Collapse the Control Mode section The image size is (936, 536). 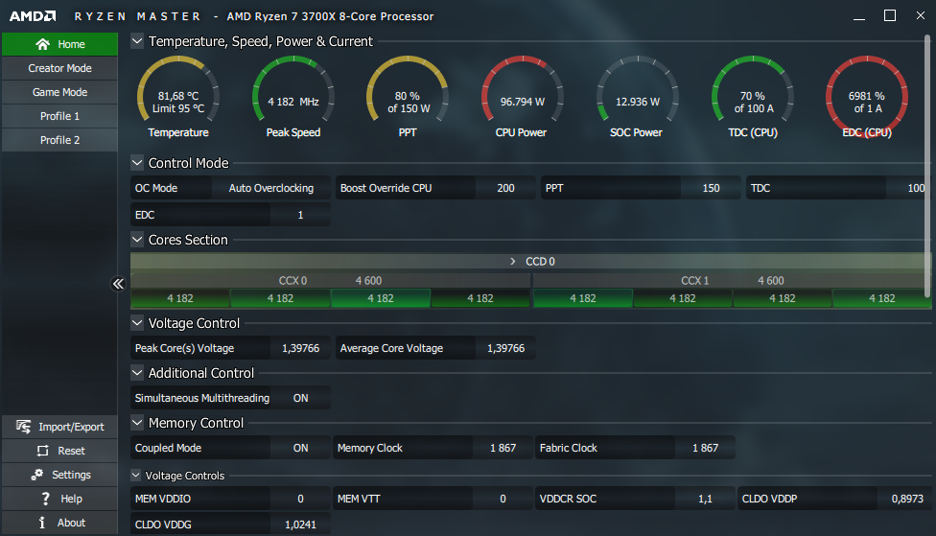[137, 162]
